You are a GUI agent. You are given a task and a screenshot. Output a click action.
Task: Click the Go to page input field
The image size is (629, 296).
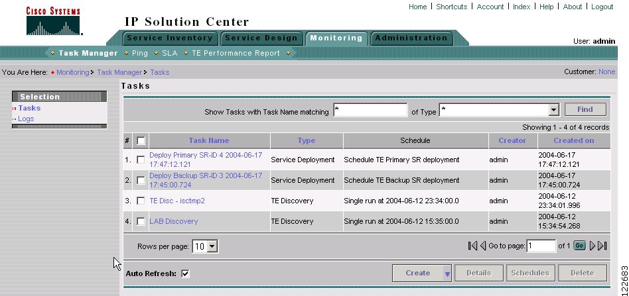pyautogui.click(x=541, y=246)
